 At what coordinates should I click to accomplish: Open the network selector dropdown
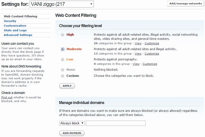62,4
